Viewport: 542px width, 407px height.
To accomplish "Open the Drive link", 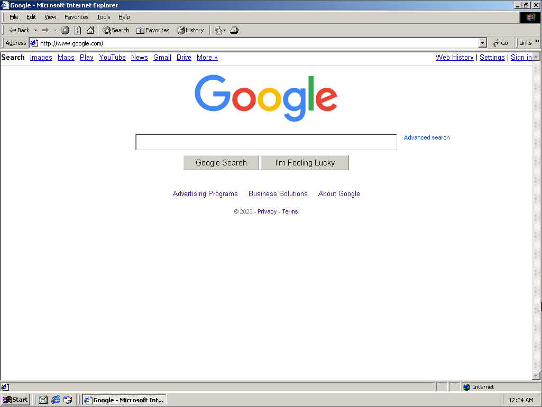I will coord(184,58).
